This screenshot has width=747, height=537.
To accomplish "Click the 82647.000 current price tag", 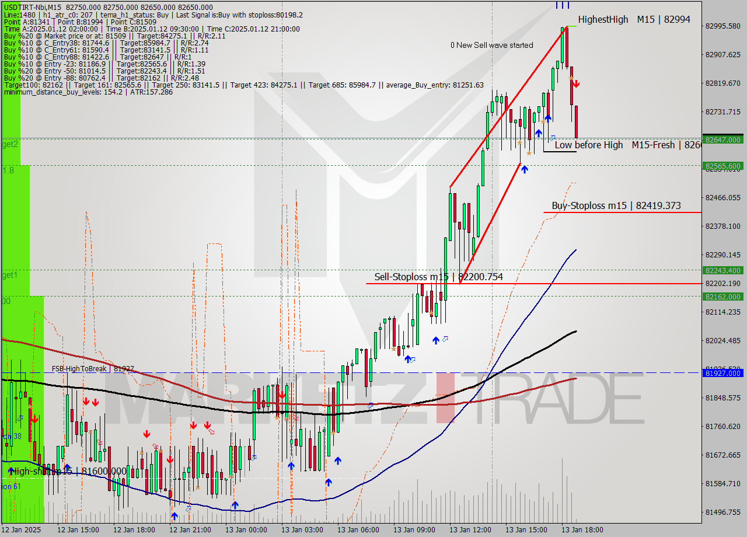I will pyautogui.click(x=724, y=140).
